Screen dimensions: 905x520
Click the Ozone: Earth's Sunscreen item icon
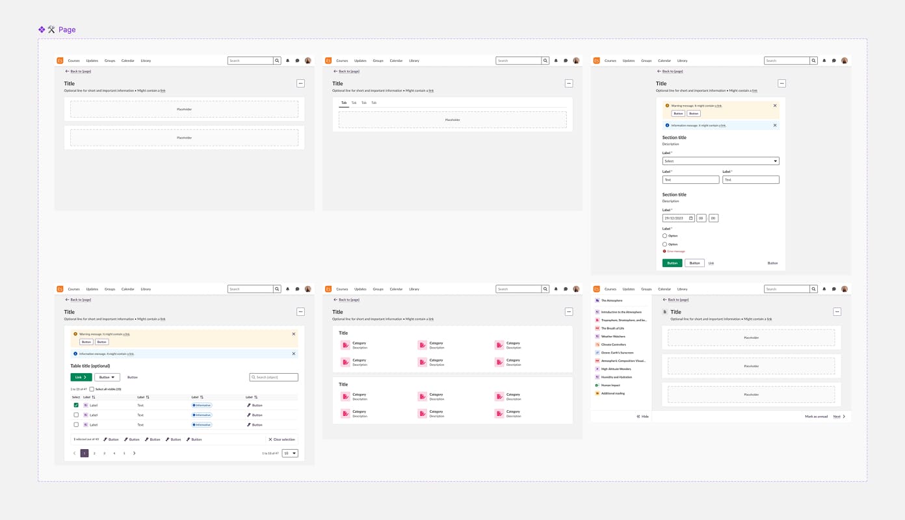(597, 353)
